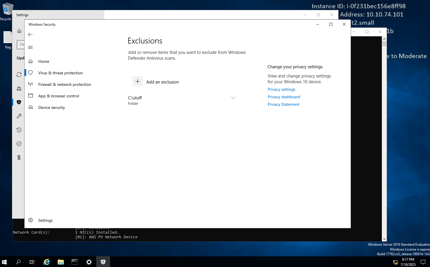Click the Windows Security shield icon in Settings sidebar
This screenshot has width=430, height=267.
tap(19, 102)
